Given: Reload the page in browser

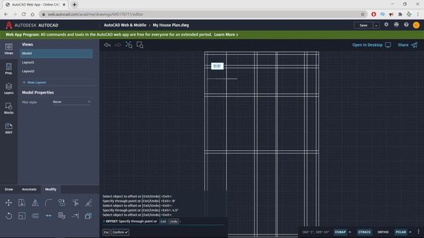Looking at the screenshot, I should [x=24, y=14].
